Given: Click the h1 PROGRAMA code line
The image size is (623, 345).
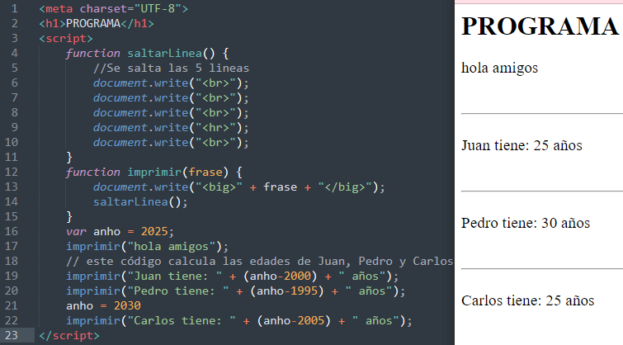Looking at the screenshot, I should (97, 24).
